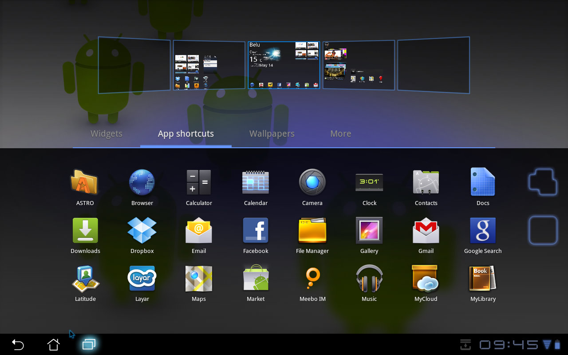Select the Calendar app icon

coord(256,182)
